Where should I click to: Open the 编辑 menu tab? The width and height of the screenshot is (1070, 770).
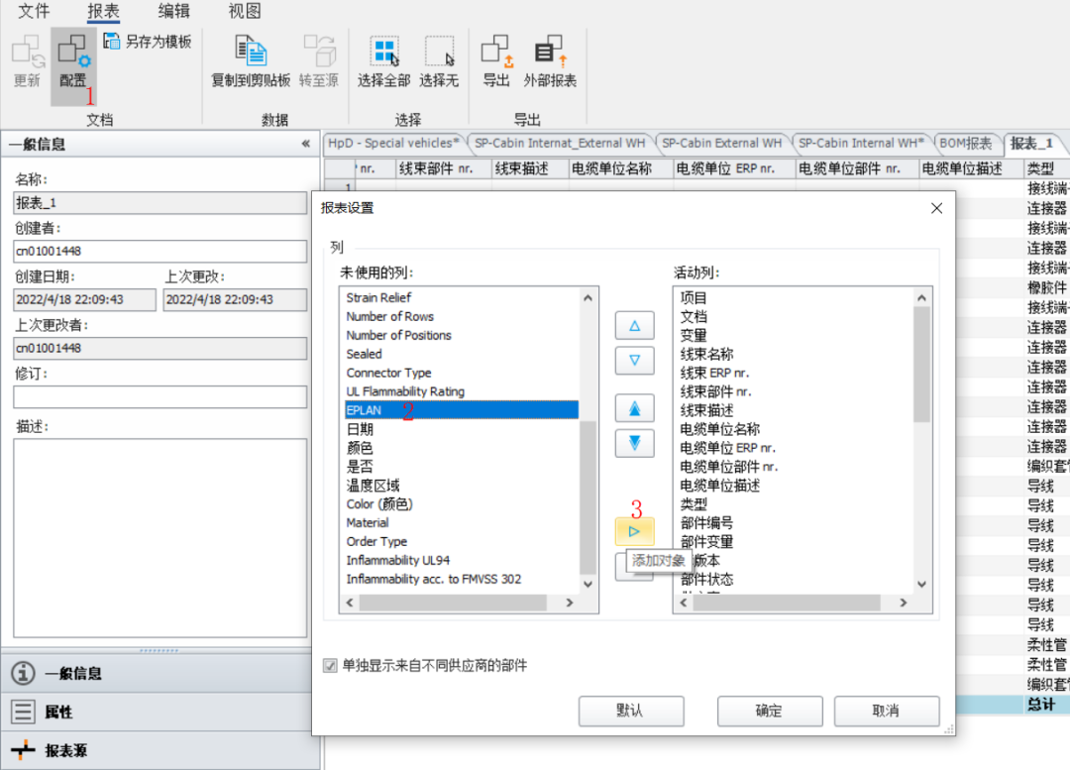(x=174, y=12)
